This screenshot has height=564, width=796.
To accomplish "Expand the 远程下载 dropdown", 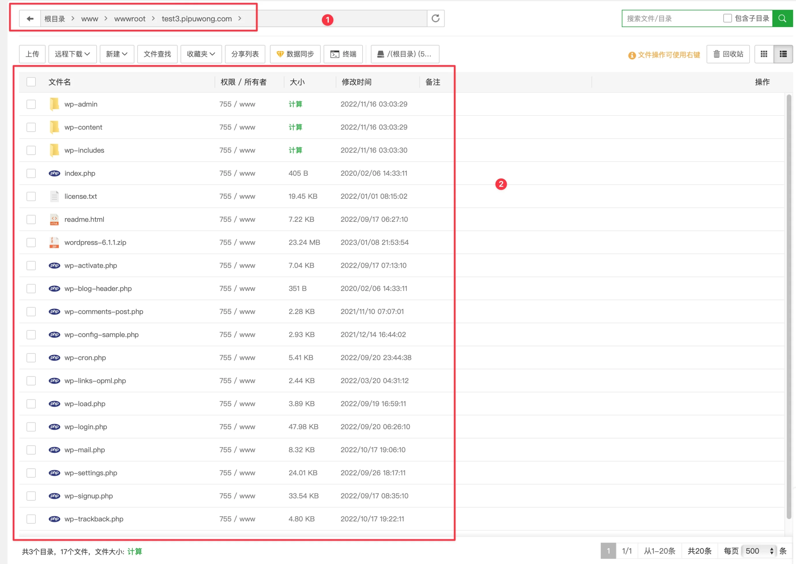I will click(x=72, y=54).
